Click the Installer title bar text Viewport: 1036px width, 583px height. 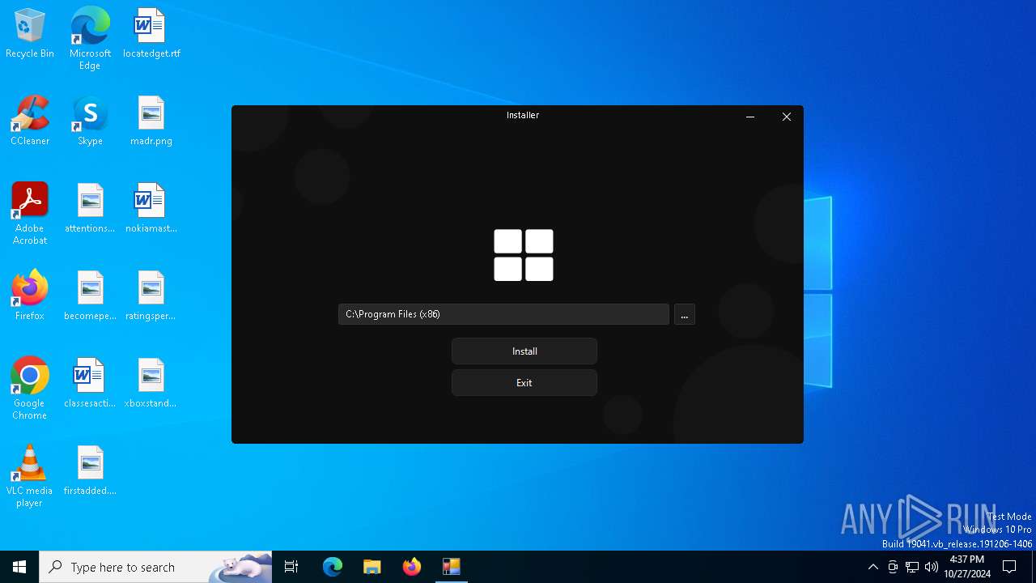[523, 115]
